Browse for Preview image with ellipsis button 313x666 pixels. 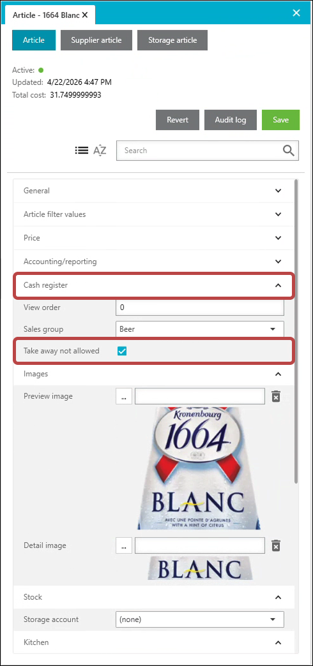click(x=124, y=396)
